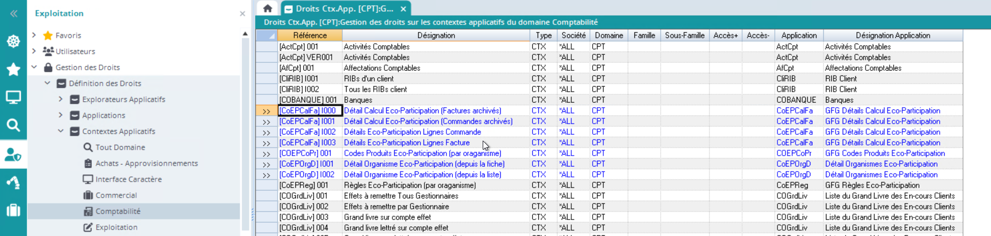Select cell [CoEPCalFa] I000 reference
Viewport: 991px width, 236px height.
tap(310, 111)
